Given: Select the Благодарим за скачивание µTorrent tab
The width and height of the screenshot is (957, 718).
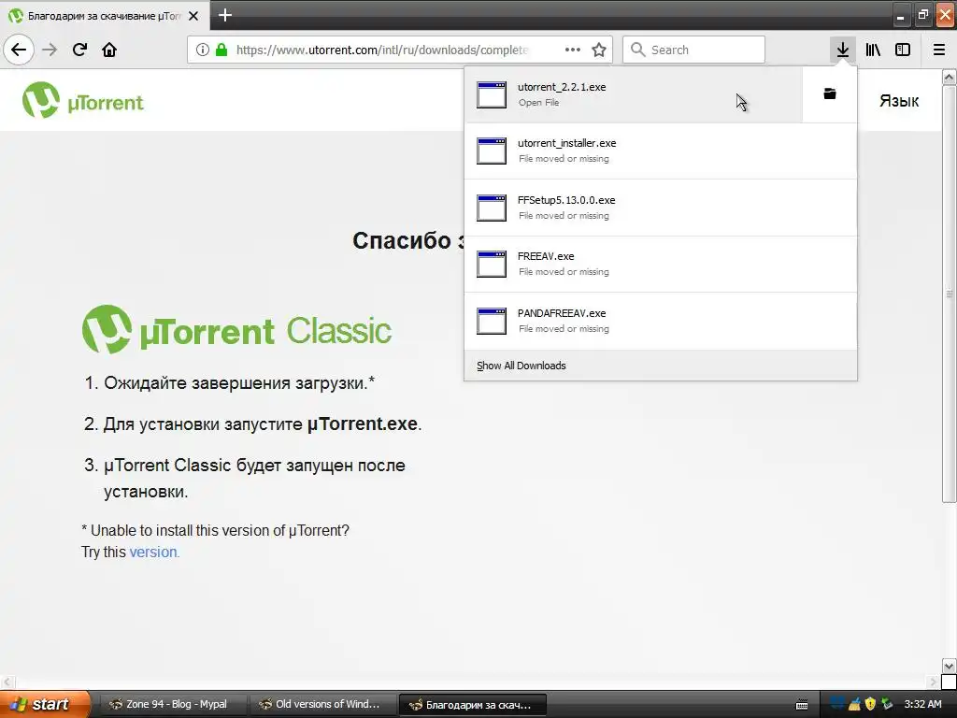Looking at the screenshot, I should [104, 16].
